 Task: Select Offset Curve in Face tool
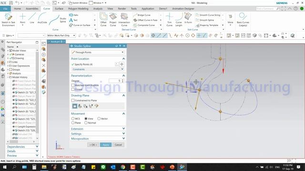point(145,20)
